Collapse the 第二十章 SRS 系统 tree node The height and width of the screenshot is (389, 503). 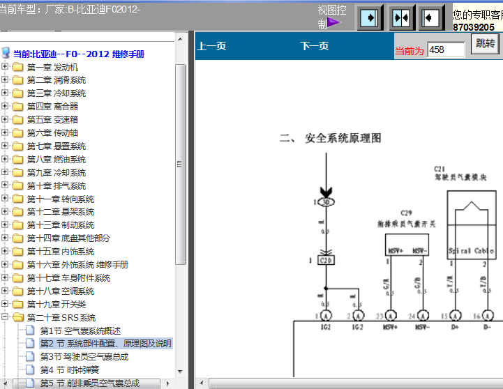(5, 316)
